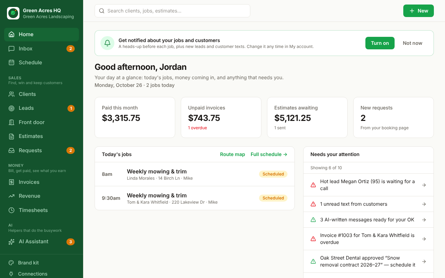Open the Leads section

tap(41, 108)
